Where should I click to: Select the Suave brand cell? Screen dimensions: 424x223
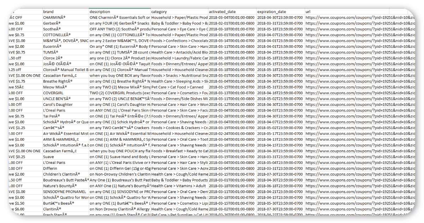[66, 157]
